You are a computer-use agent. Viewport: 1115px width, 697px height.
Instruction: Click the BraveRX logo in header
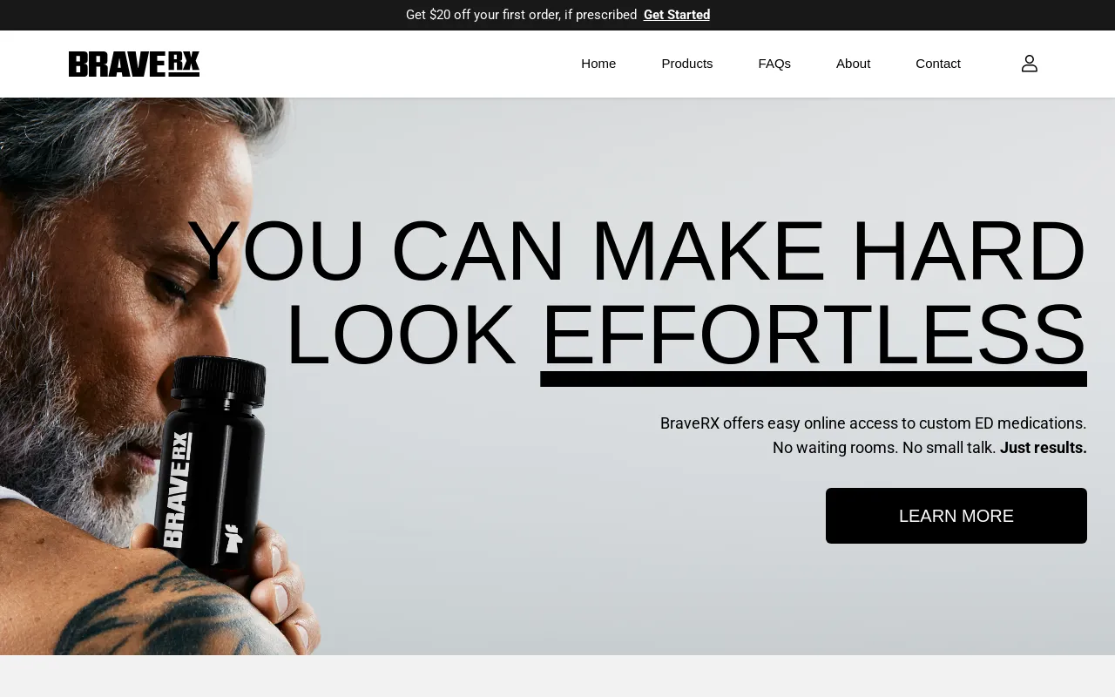click(x=134, y=64)
